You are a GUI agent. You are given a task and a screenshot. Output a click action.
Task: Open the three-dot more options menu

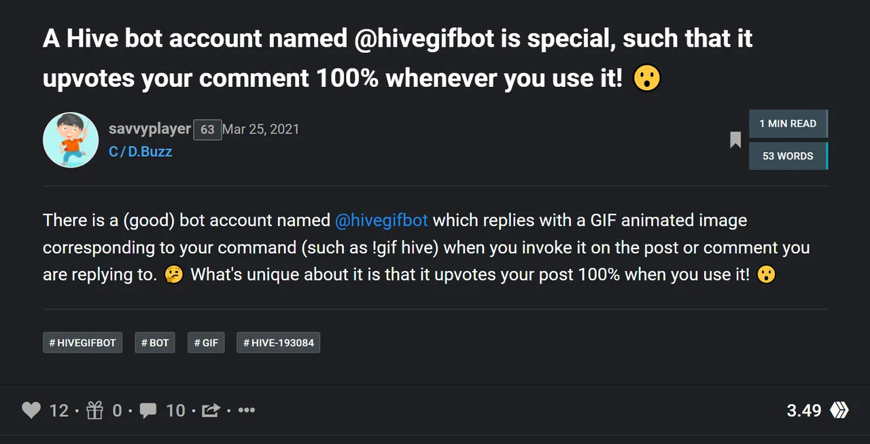247,410
